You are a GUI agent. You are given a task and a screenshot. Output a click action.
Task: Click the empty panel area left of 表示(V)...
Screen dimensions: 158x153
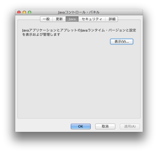[65, 41]
